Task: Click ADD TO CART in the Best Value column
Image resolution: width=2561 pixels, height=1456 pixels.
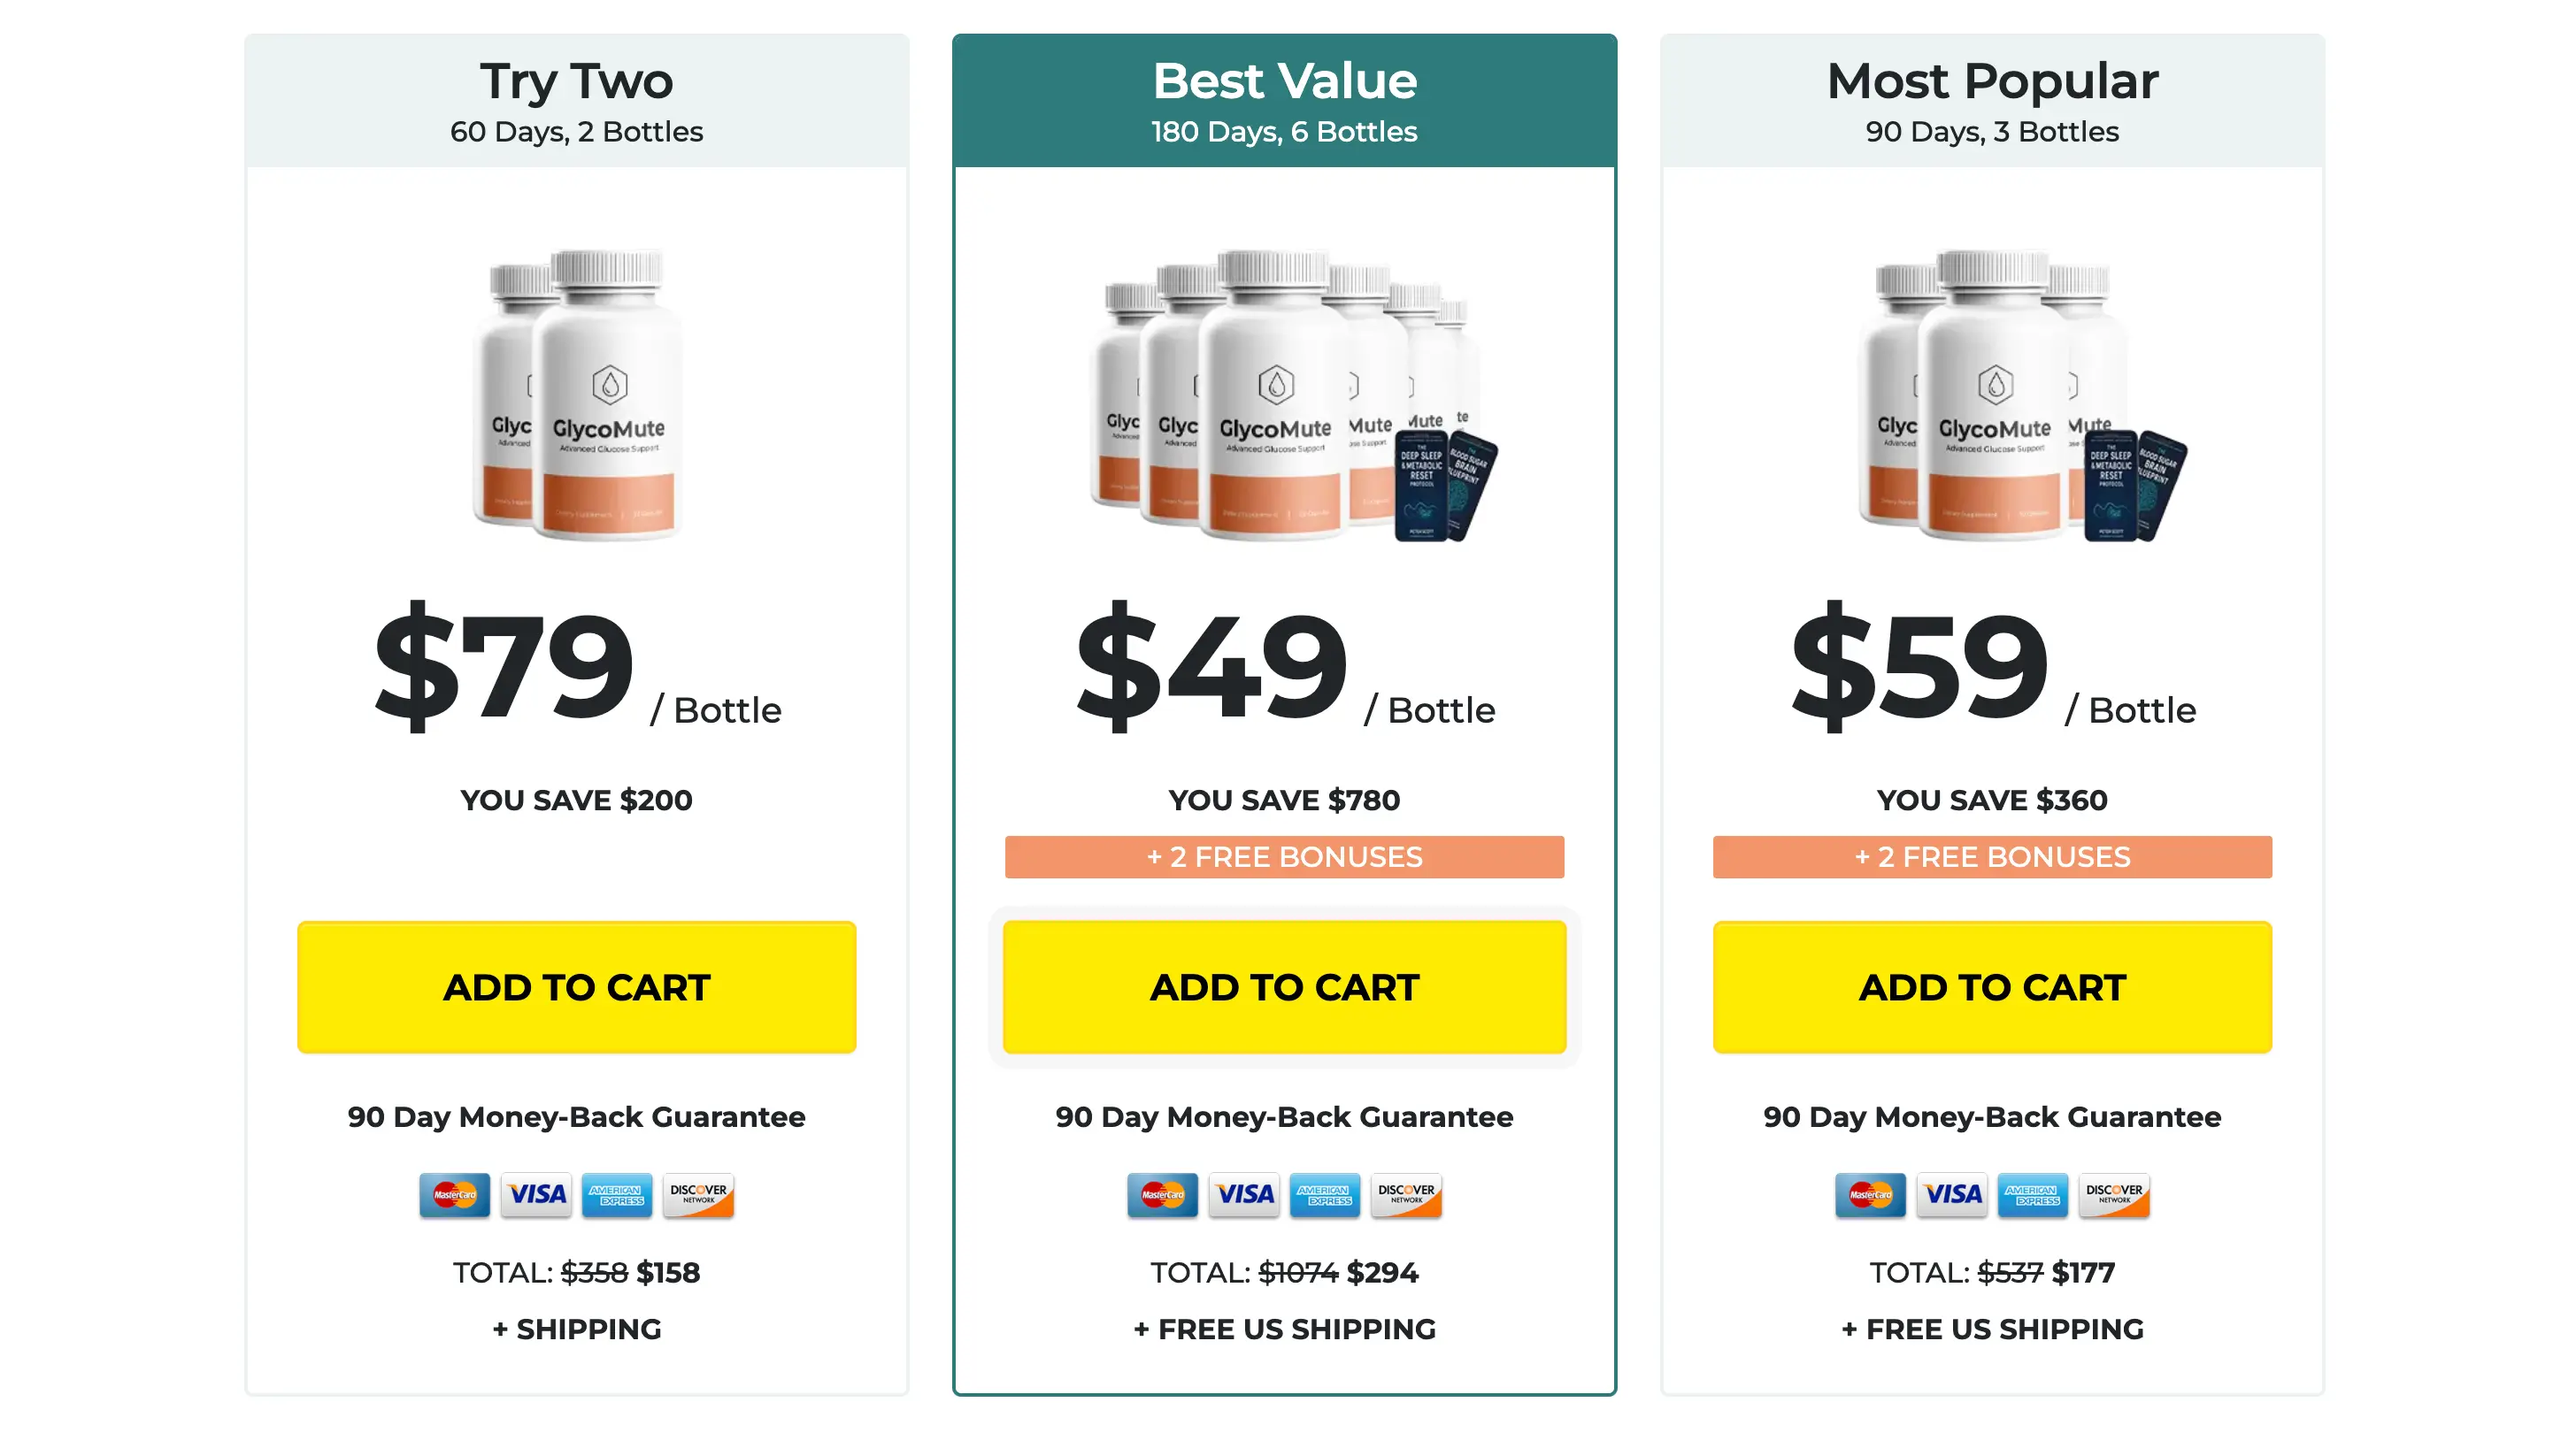Action: 1285,987
